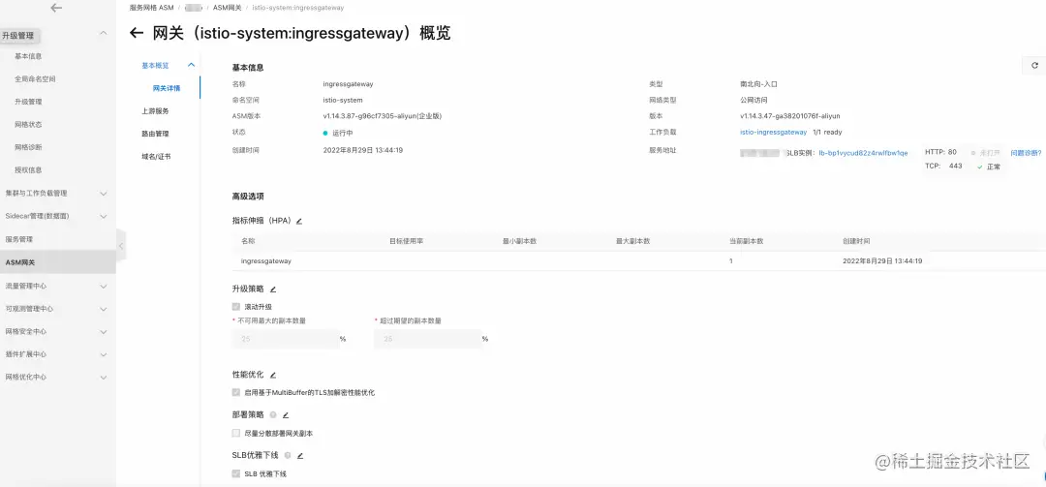The height and width of the screenshot is (487, 1046).
Task: Click the pencil icon beside 升级策略
Action: 273,289
